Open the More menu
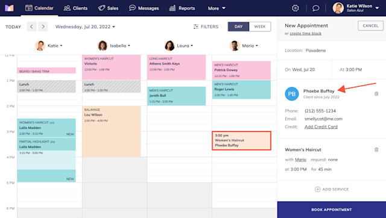The height and width of the screenshot is (218, 386). click(x=217, y=8)
